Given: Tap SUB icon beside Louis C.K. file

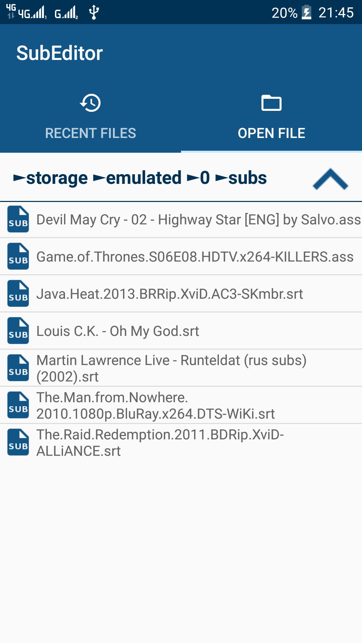Looking at the screenshot, I should click(18, 331).
